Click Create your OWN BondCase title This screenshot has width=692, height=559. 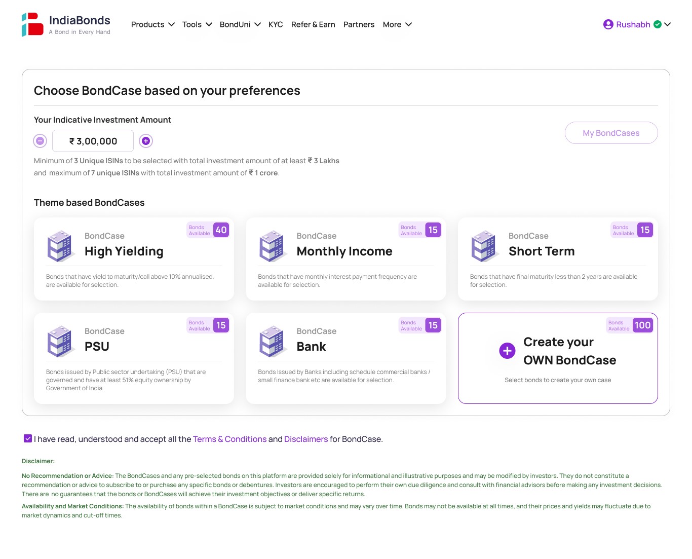coord(569,351)
